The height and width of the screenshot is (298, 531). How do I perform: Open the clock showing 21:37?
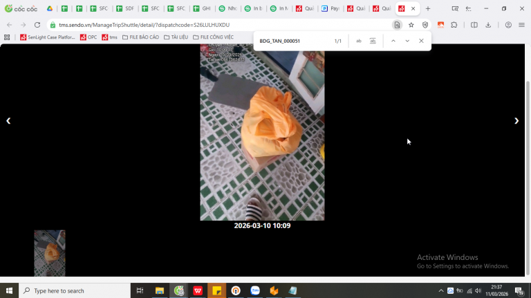point(497,290)
